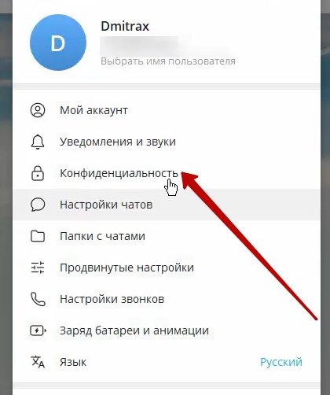The image size is (330, 395).
Task: Open Настройки звонков
Action: (167, 299)
